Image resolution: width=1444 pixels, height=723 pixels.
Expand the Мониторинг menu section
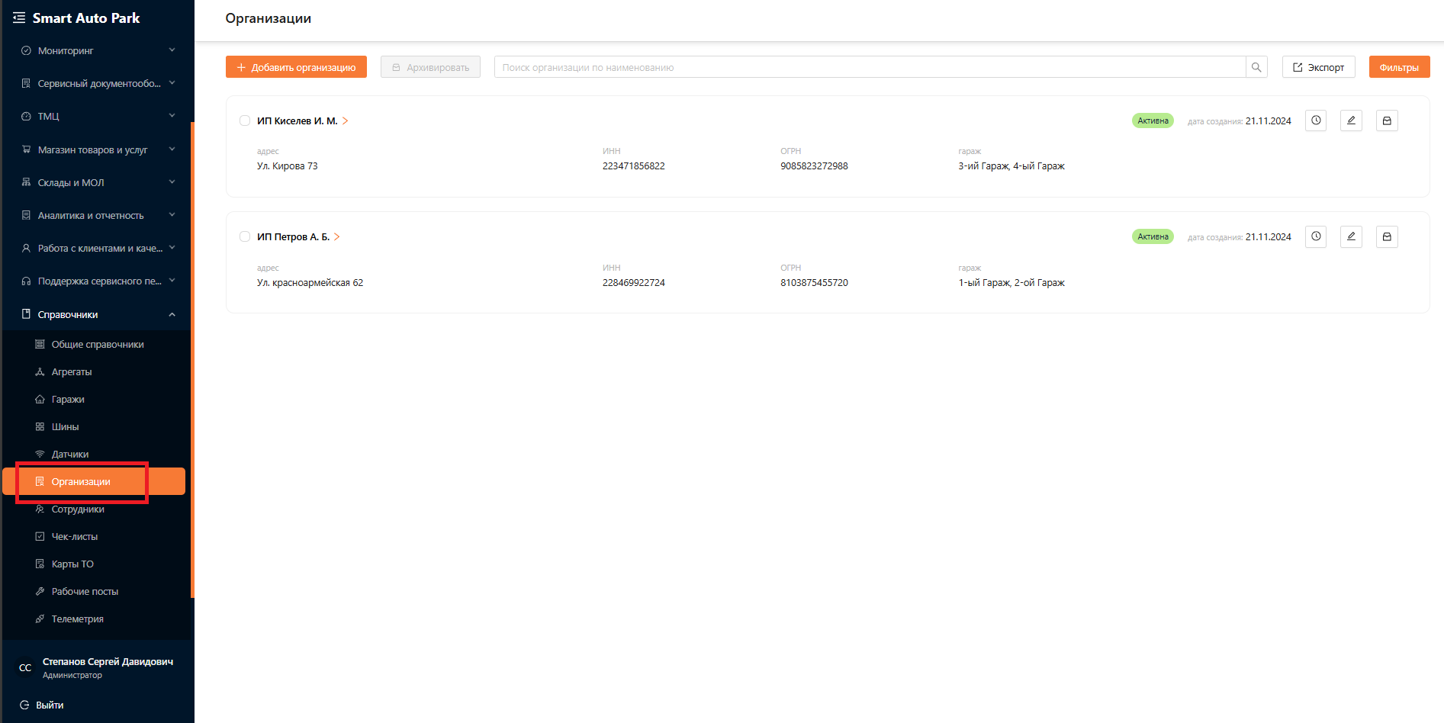(98, 50)
